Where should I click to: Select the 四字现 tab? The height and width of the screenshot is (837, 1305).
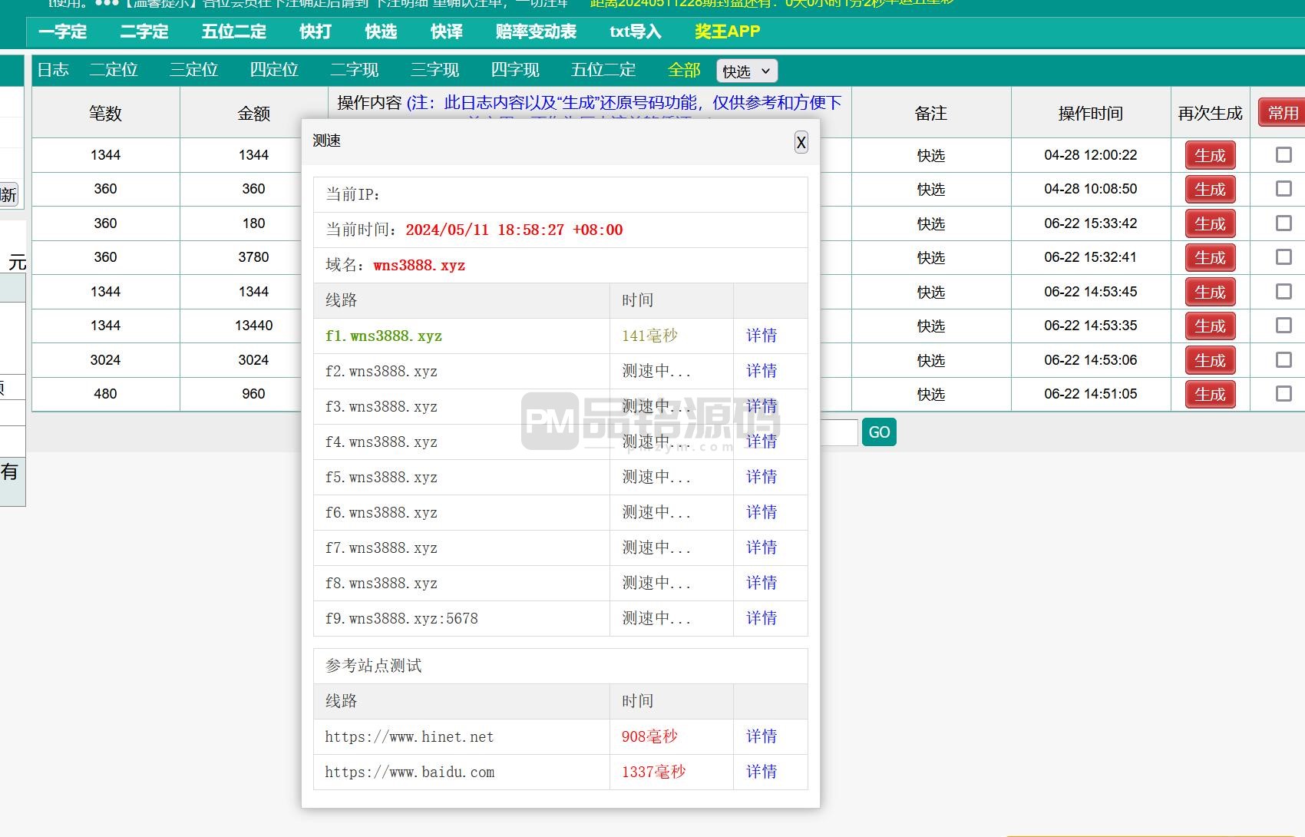(515, 70)
